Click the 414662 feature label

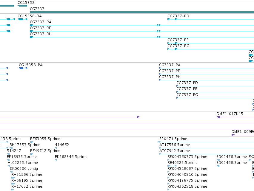[62, 145]
